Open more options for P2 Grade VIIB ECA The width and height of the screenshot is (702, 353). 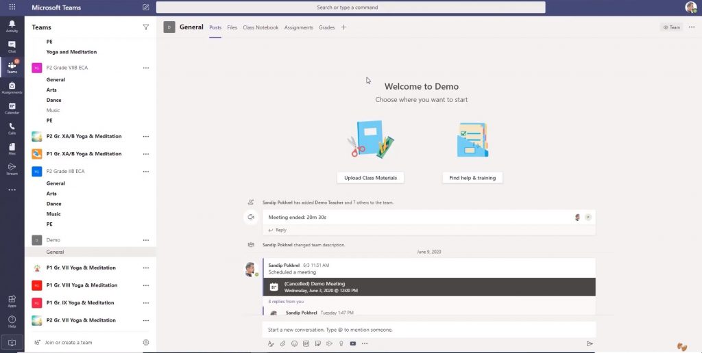pyautogui.click(x=145, y=68)
